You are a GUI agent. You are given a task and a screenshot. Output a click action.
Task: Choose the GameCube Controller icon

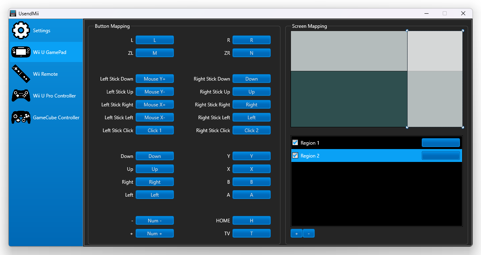click(x=21, y=117)
